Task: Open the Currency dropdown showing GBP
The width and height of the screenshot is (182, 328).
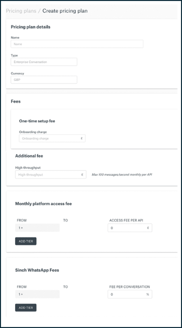Action: [x=44, y=80]
